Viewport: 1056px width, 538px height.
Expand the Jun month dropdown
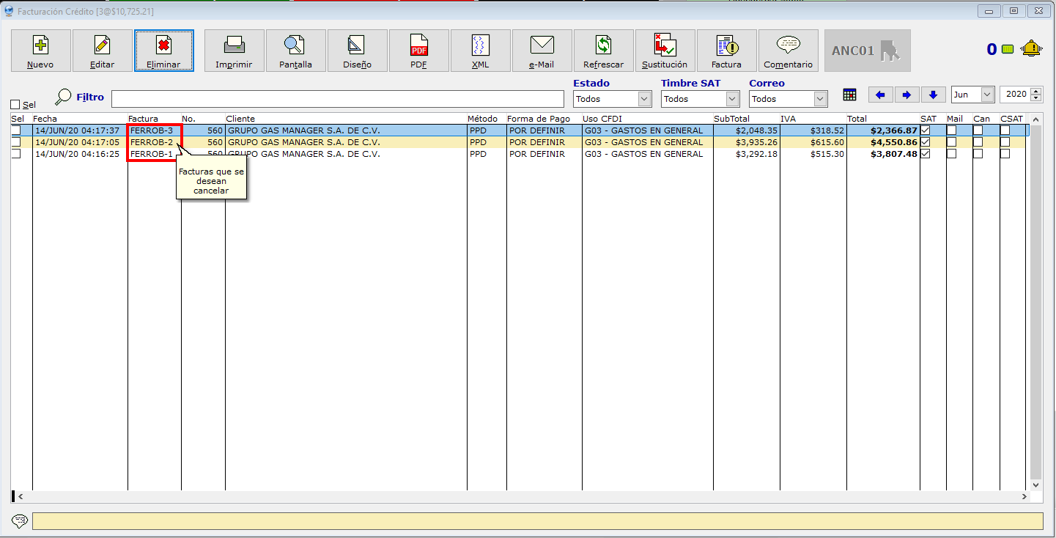click(x=986, y=95)
